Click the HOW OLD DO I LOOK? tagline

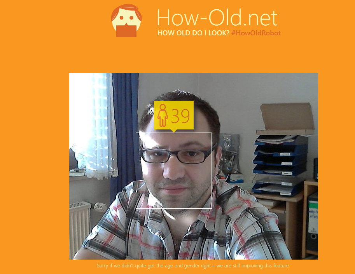[x=194, y=33]
